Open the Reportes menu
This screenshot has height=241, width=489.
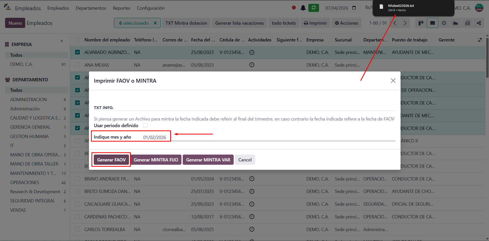click(x=121, y=8)
